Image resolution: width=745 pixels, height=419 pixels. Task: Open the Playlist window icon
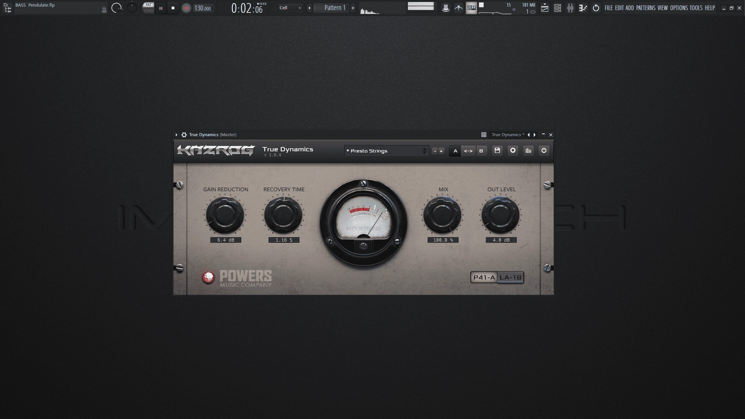545,8
